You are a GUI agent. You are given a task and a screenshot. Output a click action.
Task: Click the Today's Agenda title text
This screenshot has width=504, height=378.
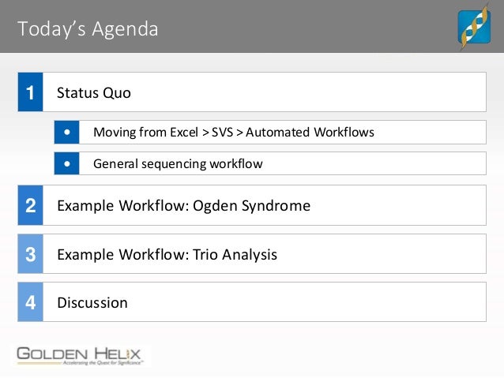click(88, 29)
